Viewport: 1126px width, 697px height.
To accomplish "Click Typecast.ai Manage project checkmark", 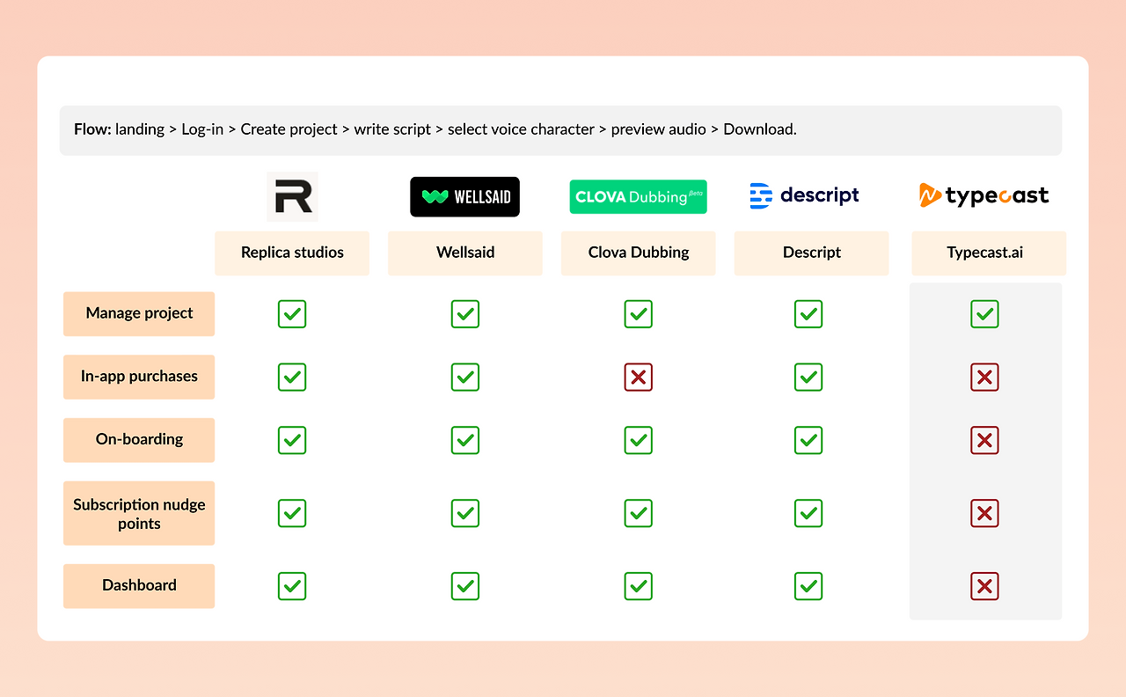I will click(x=984, y=314).
